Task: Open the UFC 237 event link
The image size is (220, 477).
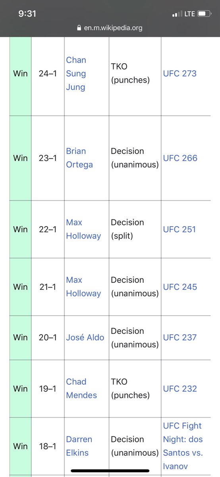Action: coord(180,337)
